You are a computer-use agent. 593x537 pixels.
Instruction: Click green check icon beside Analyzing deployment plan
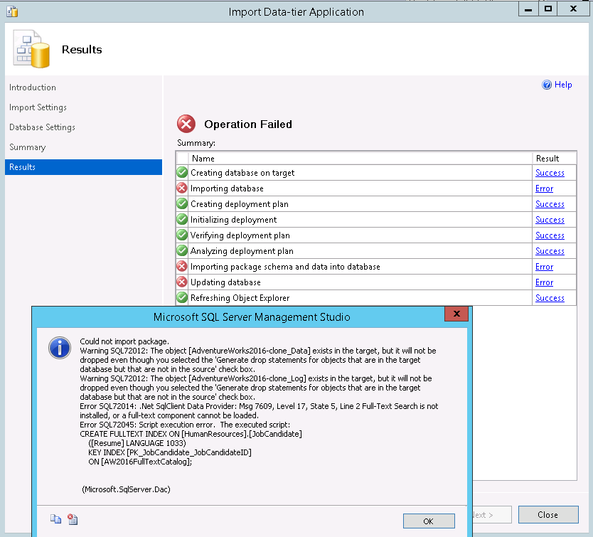coord(182,250)
